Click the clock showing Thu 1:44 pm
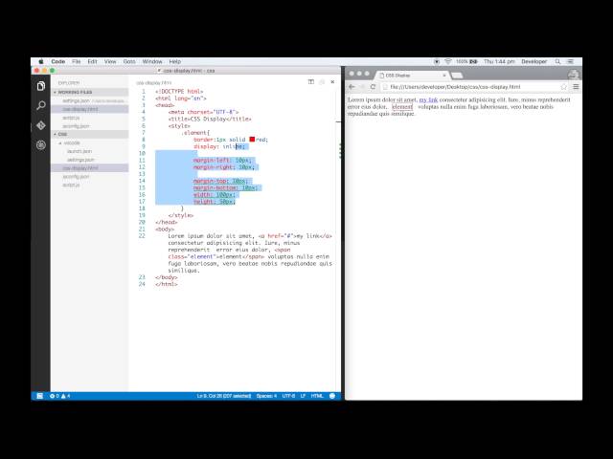Screen dimensions: 613x459 499,61
